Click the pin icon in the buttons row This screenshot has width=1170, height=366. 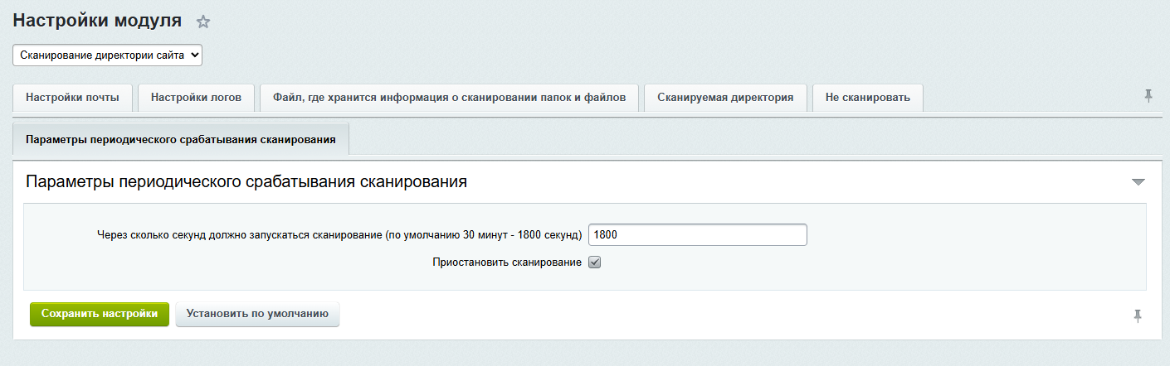[x=1137, y=315]
